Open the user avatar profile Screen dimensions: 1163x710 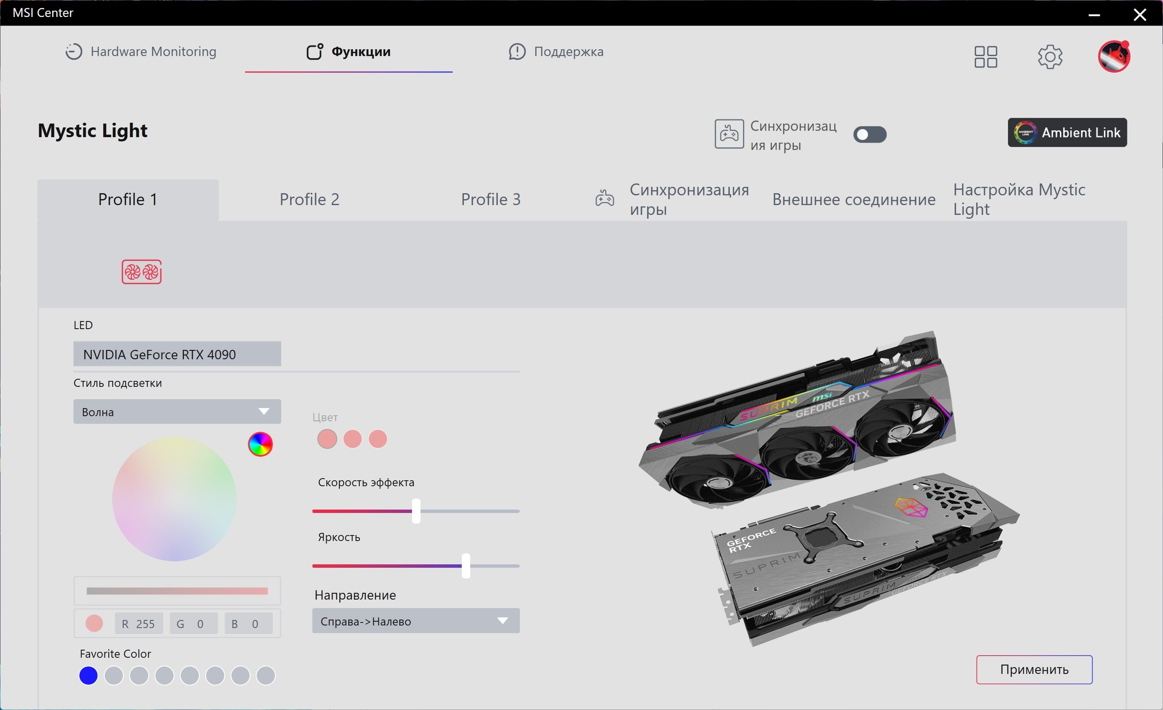click(x=1114, y=56)
